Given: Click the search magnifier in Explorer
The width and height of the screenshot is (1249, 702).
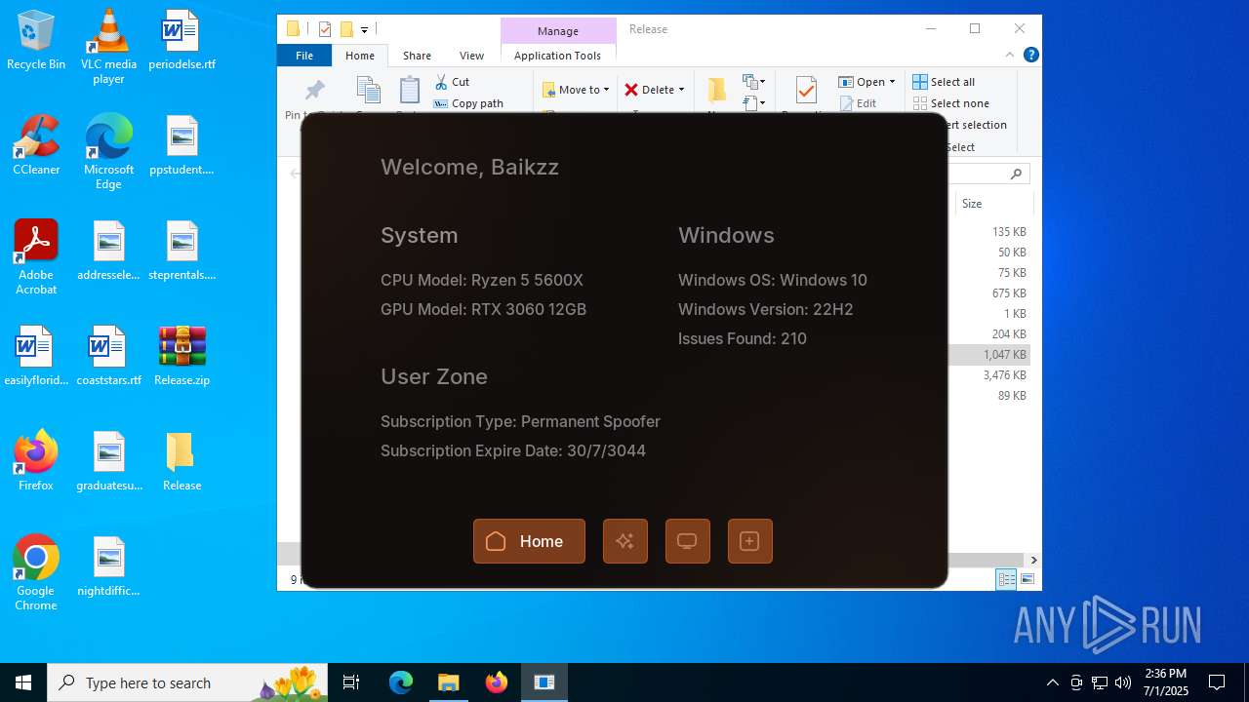Looking at the screenshot, I should (1016, 174).
